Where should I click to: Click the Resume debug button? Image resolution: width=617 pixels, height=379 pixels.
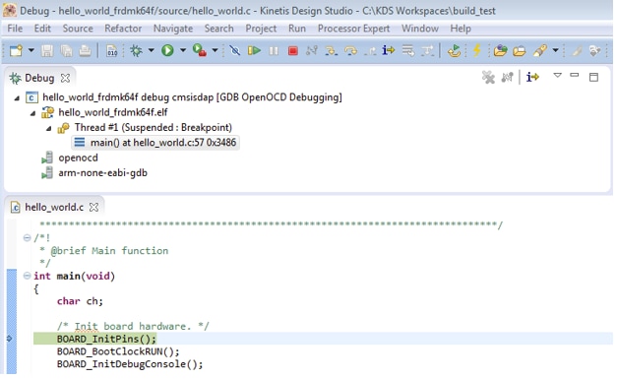pyautogui.click(x=254, y=50)
